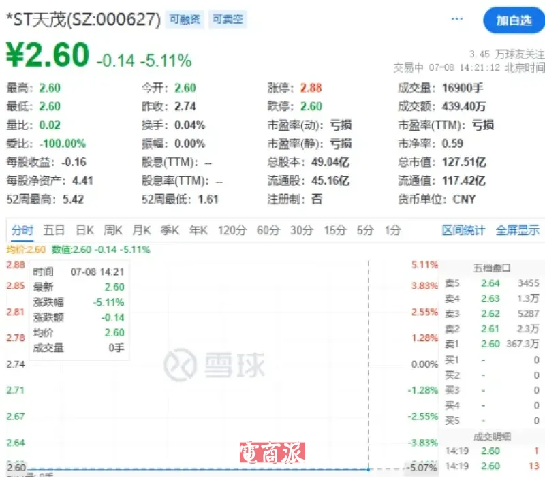
Task: Click the 涨停 value 2.88
Action: [311, 88]
